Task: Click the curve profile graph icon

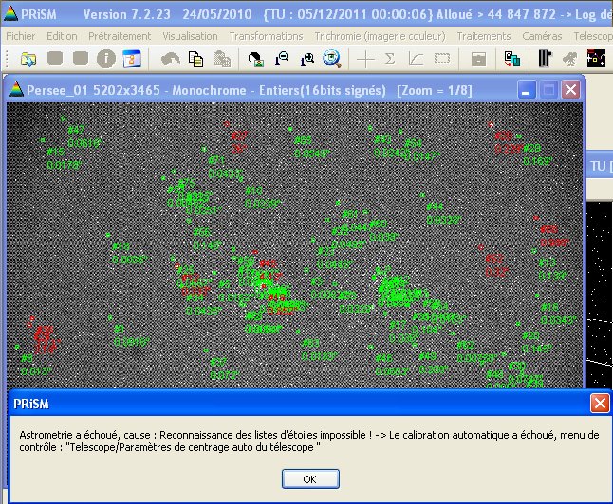Action: tap(416, 58)
